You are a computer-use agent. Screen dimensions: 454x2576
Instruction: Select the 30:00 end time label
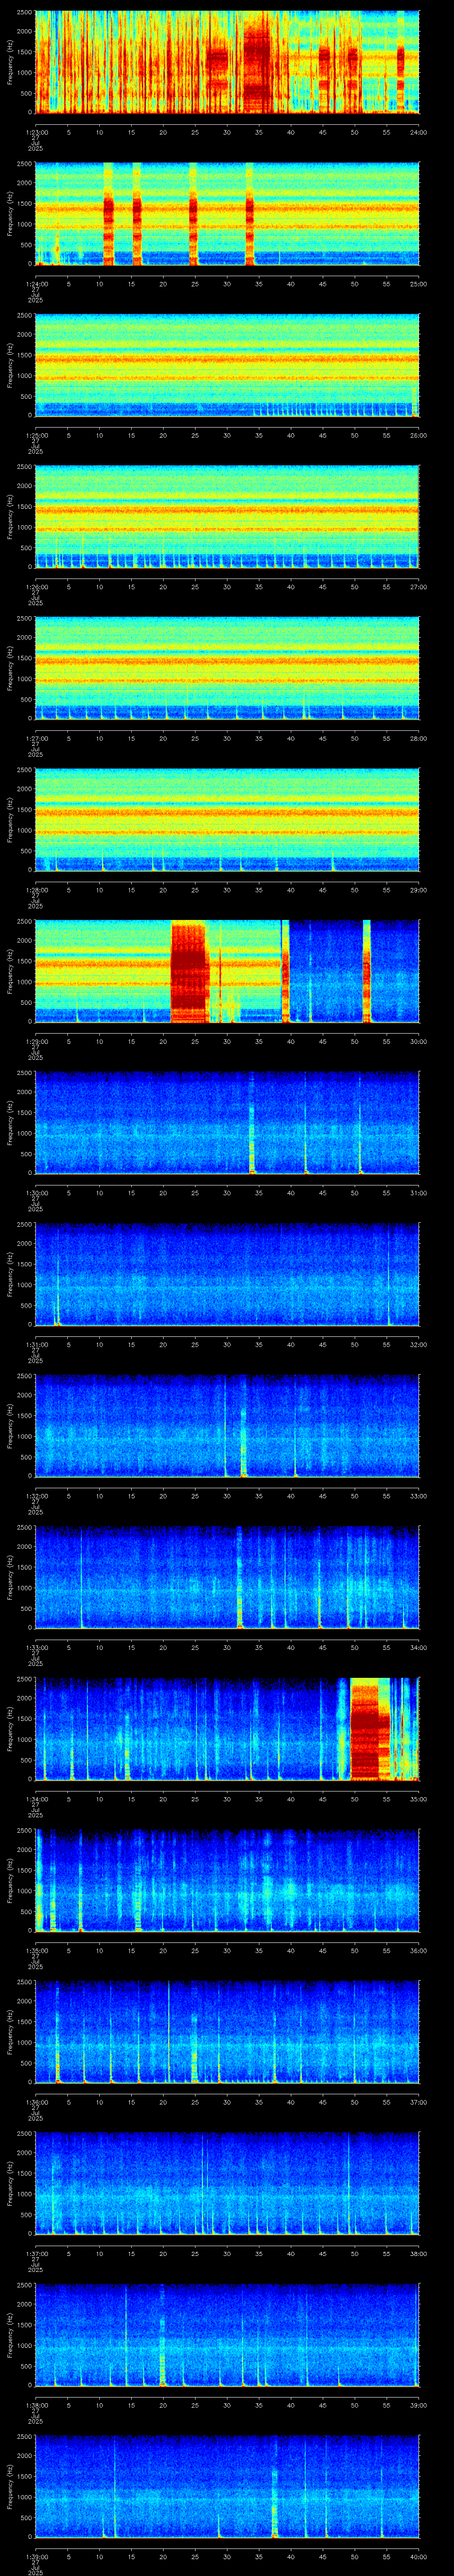418,1041
